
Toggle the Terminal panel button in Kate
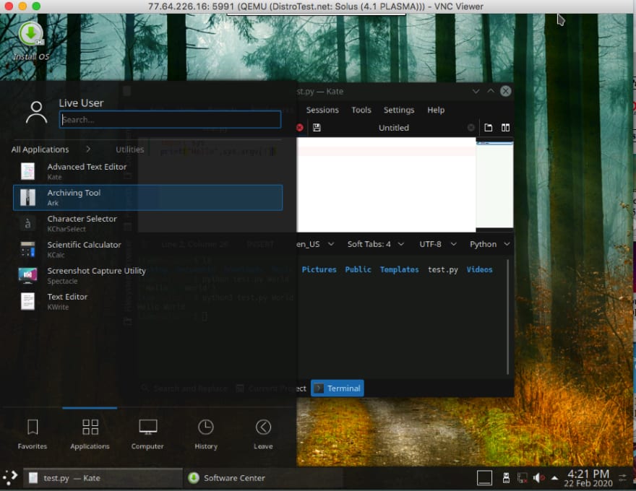[x=338, y=388]
